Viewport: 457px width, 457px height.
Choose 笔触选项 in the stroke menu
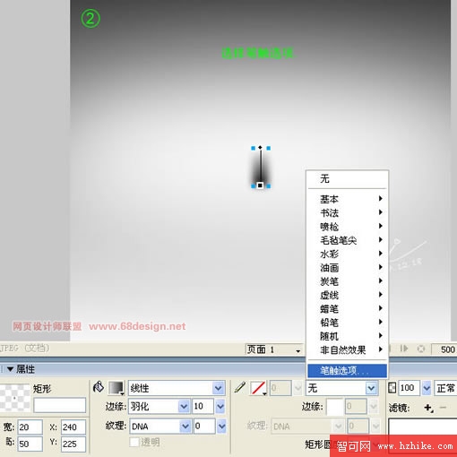(347, 371)
